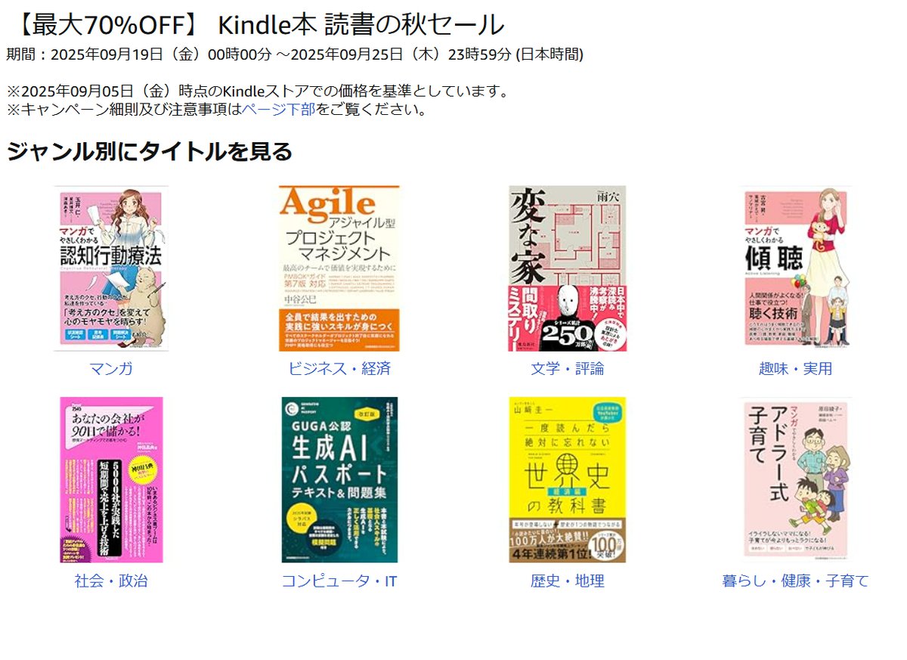Image resolution: width=907 pixels, height=660 pixels.
Task: Open the ビジネス・経済 genre link
Action: tap(339, 369)
